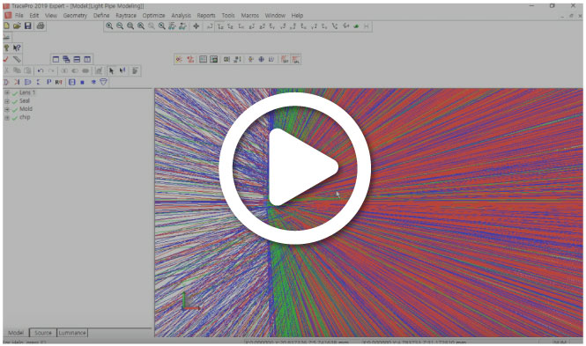Click the Save disk icon
This screenshot has width=586, height=346.
[27, 26]
